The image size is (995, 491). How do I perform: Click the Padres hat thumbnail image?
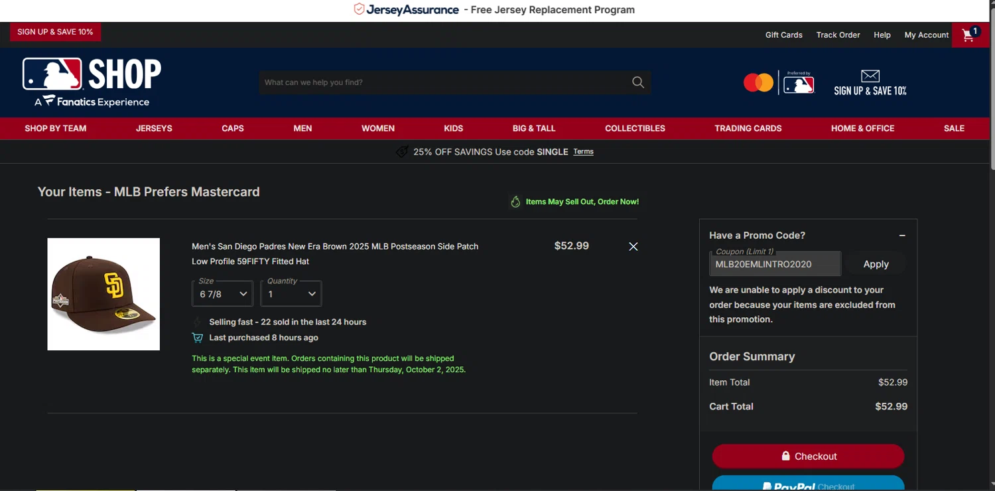103,294
